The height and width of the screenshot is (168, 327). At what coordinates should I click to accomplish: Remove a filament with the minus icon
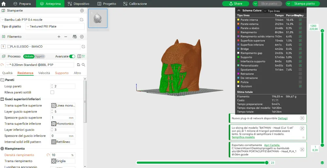pos(66,37)
